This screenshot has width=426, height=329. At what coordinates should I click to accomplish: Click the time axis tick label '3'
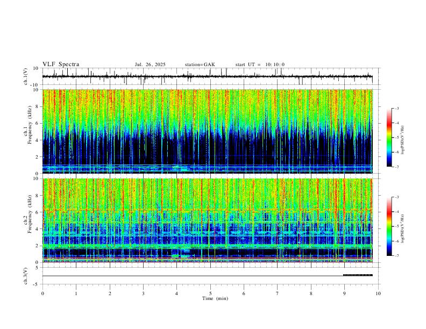143,294
